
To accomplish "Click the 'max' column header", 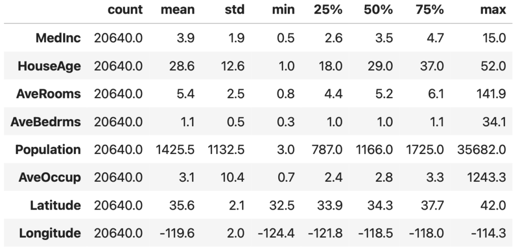I will point(494,10).
